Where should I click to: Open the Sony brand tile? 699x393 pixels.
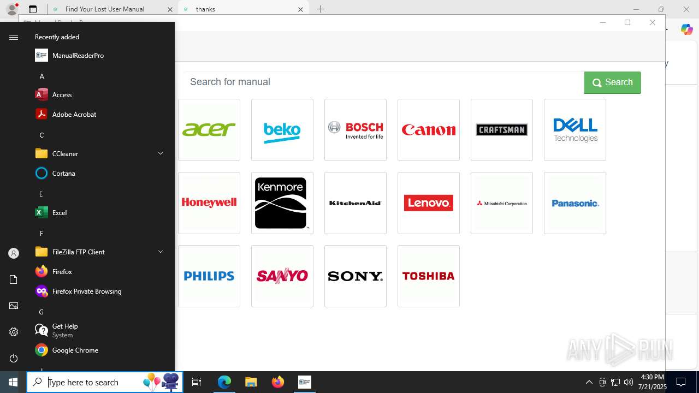point(356,276)
